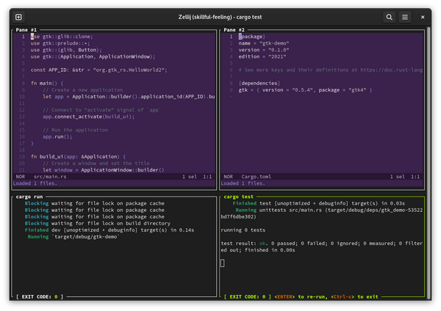Click 'Running target/debug/gtk-demo' line
Screen dimensions: 441x311
73,237
